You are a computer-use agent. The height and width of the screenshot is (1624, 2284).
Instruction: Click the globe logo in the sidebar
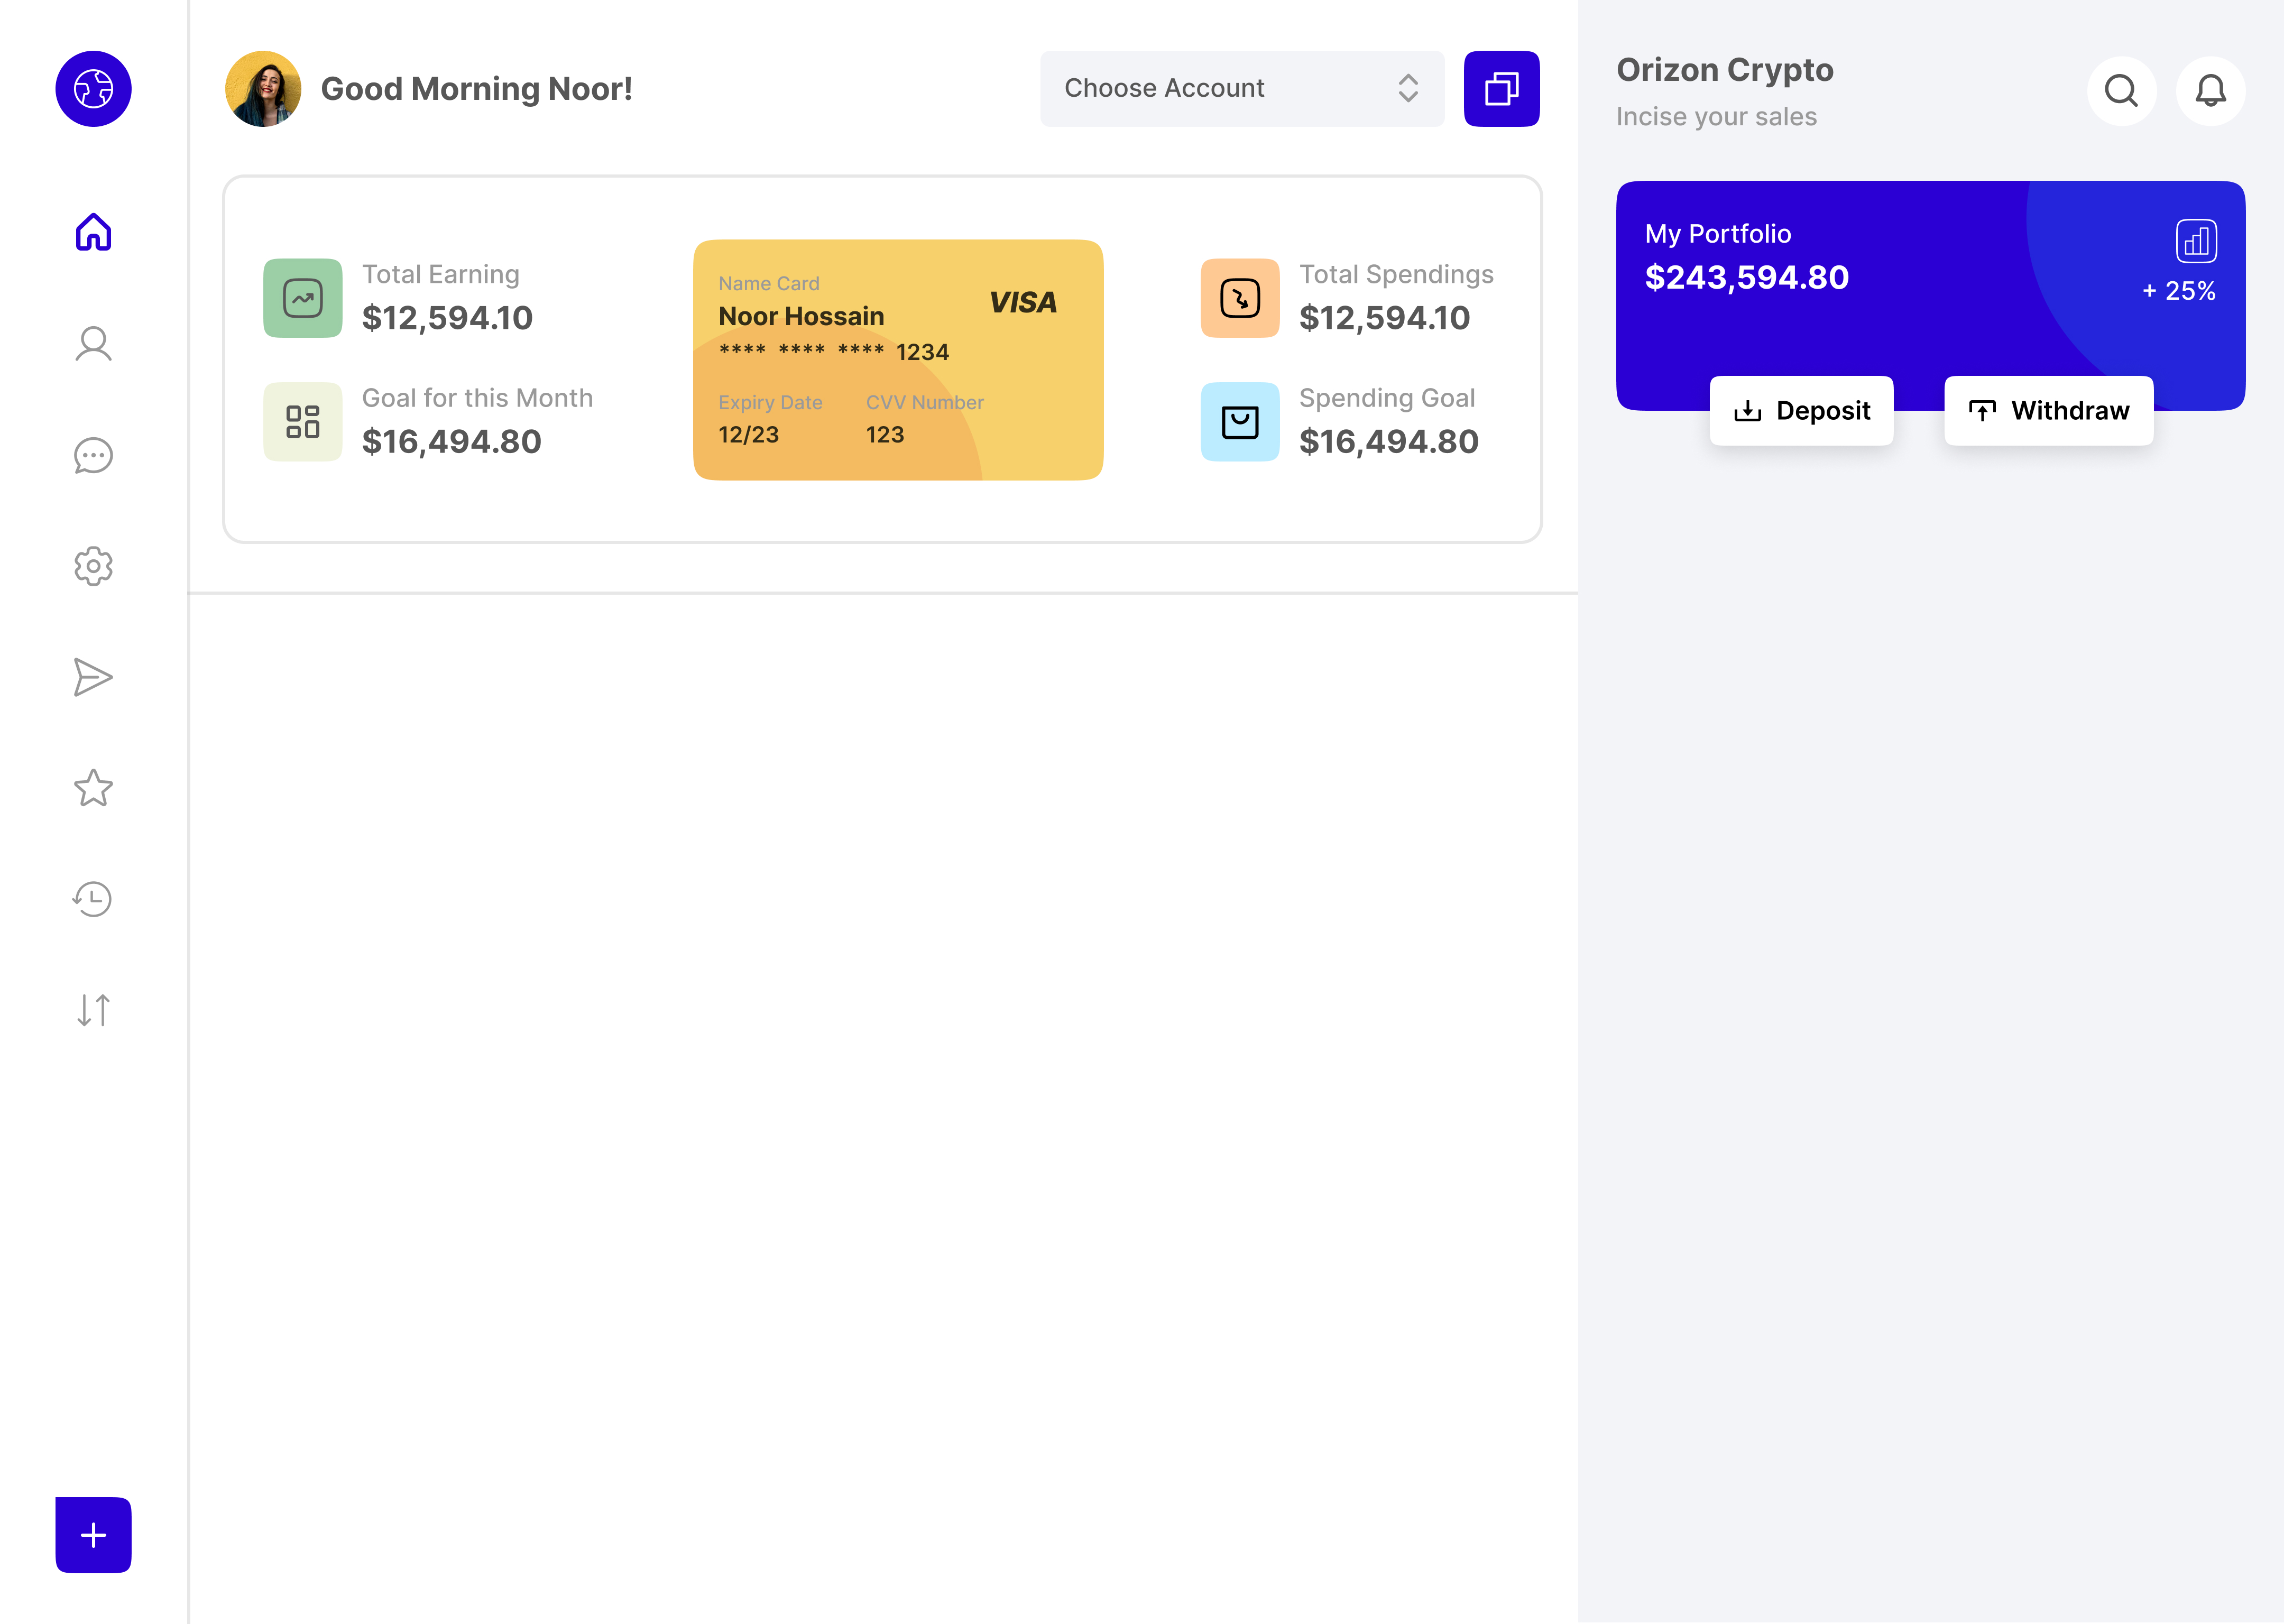(93, 89)
